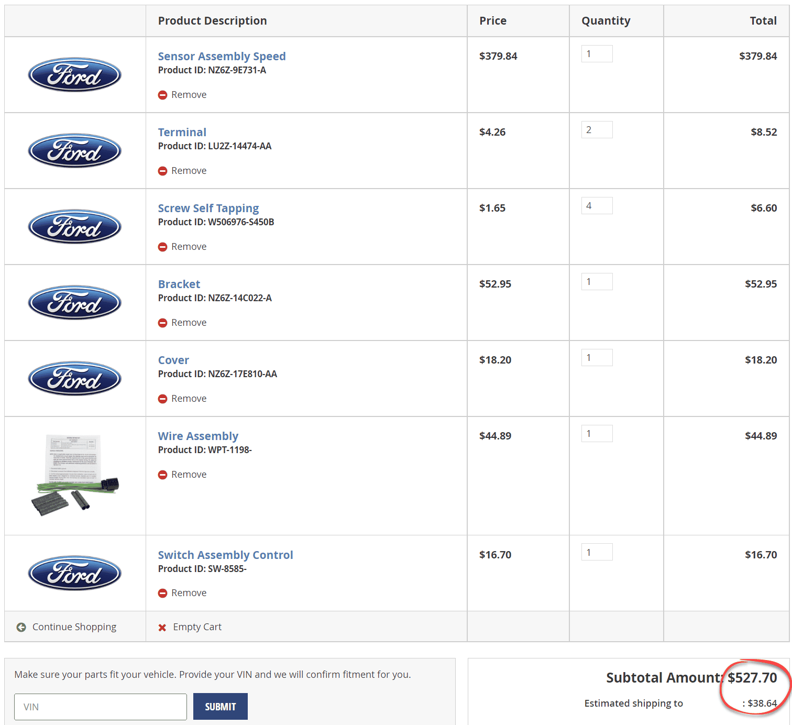792x725 pixels.
Task: Click the Ford logo thumbnail for Screw Self Tapping
Action: point(75,226)
